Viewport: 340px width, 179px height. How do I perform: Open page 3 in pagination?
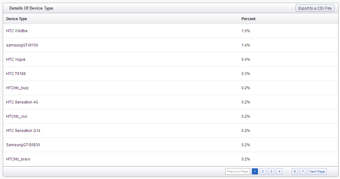pyautogui.click(x=271, y=172)
